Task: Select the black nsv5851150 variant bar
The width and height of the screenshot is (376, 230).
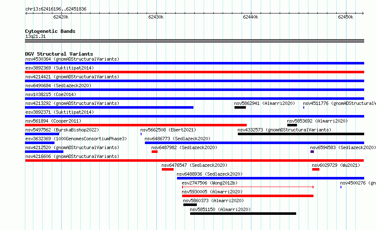Action: [x=243, y=214]
